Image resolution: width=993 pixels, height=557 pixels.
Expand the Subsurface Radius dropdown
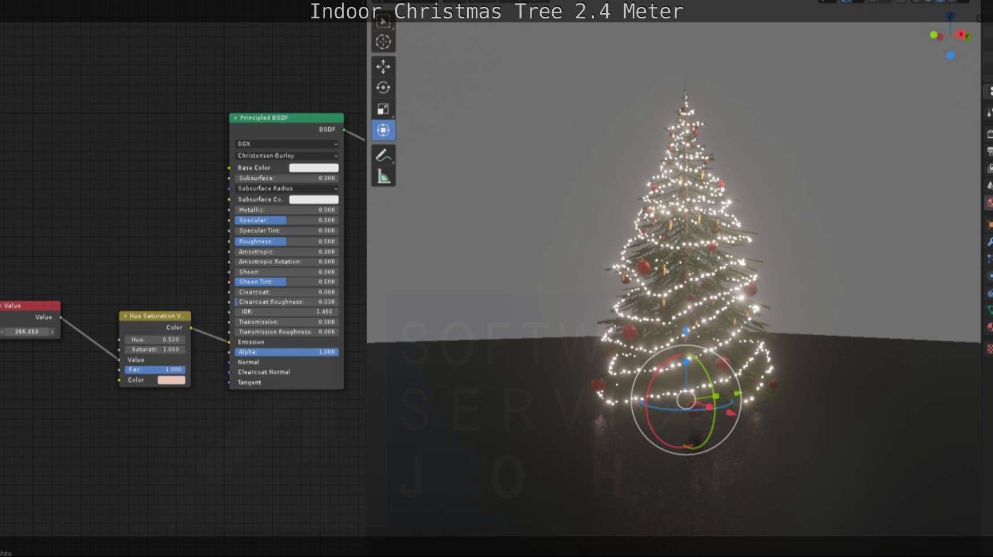click(x=287, y=188)
